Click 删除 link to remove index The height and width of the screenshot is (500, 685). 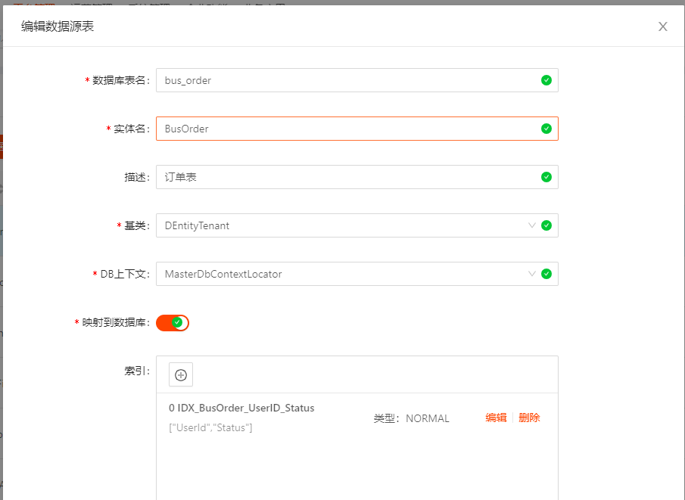pos(529,418)
